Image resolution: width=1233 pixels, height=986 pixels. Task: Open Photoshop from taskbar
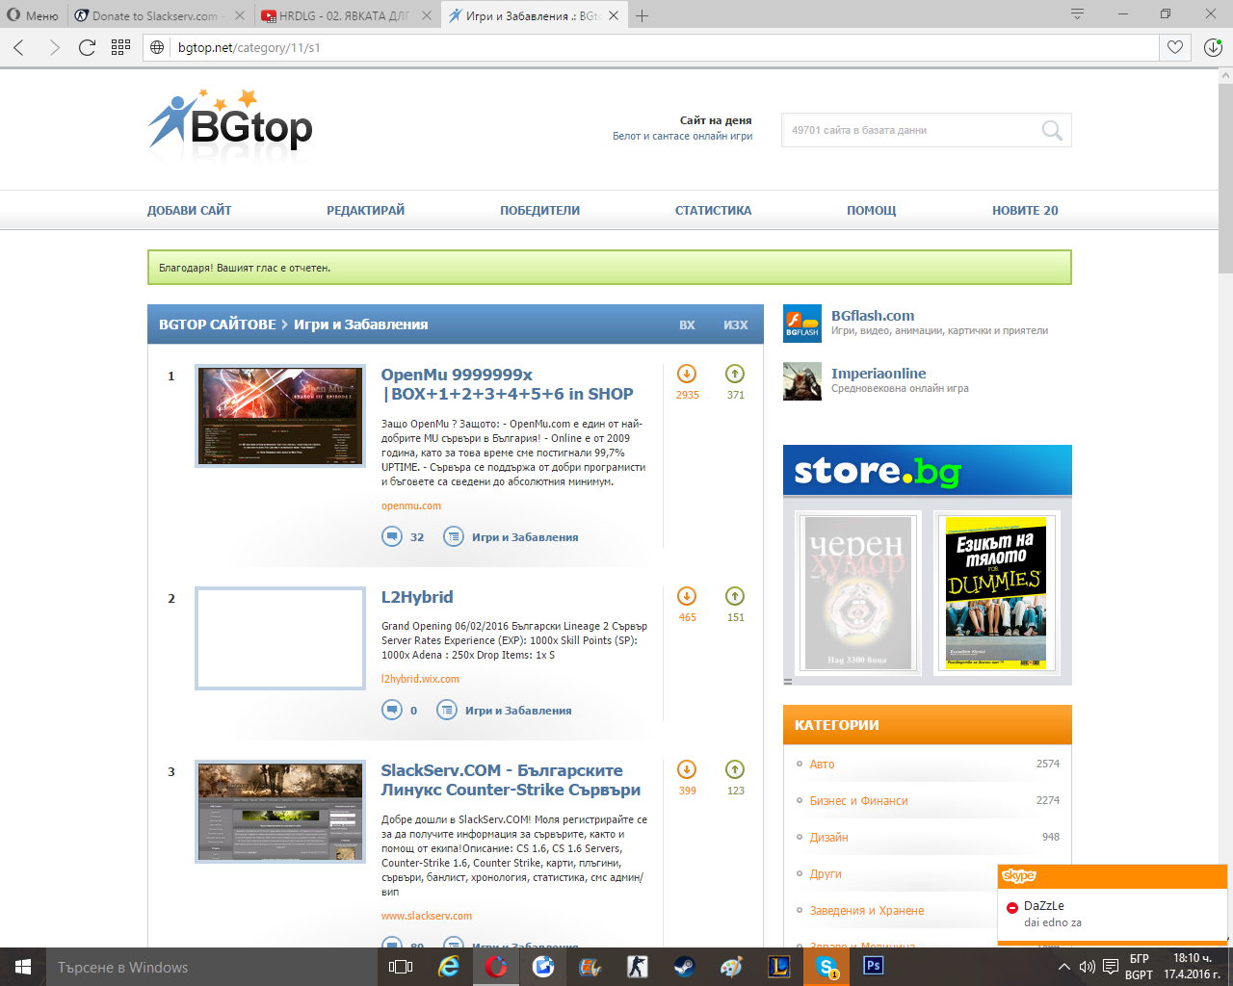click(874, 967)
